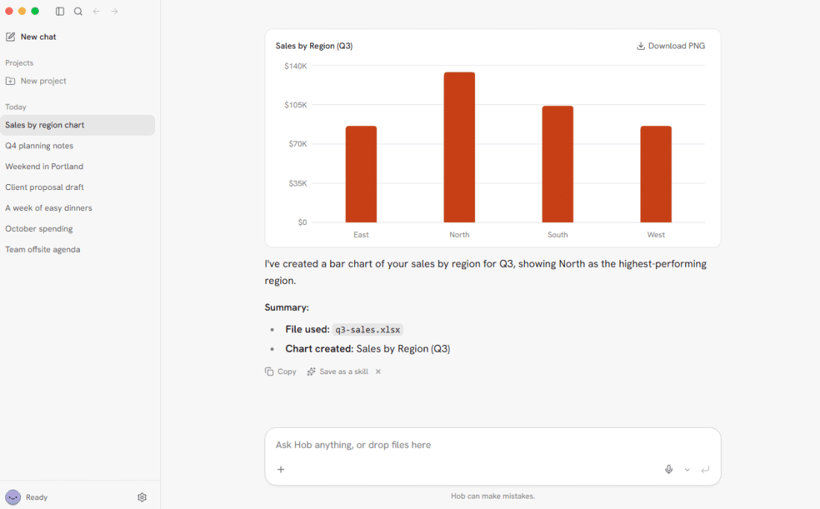This screenshot has width=820, height=509.
Task: Save as a skill
Action: click(x=338, y=372)
